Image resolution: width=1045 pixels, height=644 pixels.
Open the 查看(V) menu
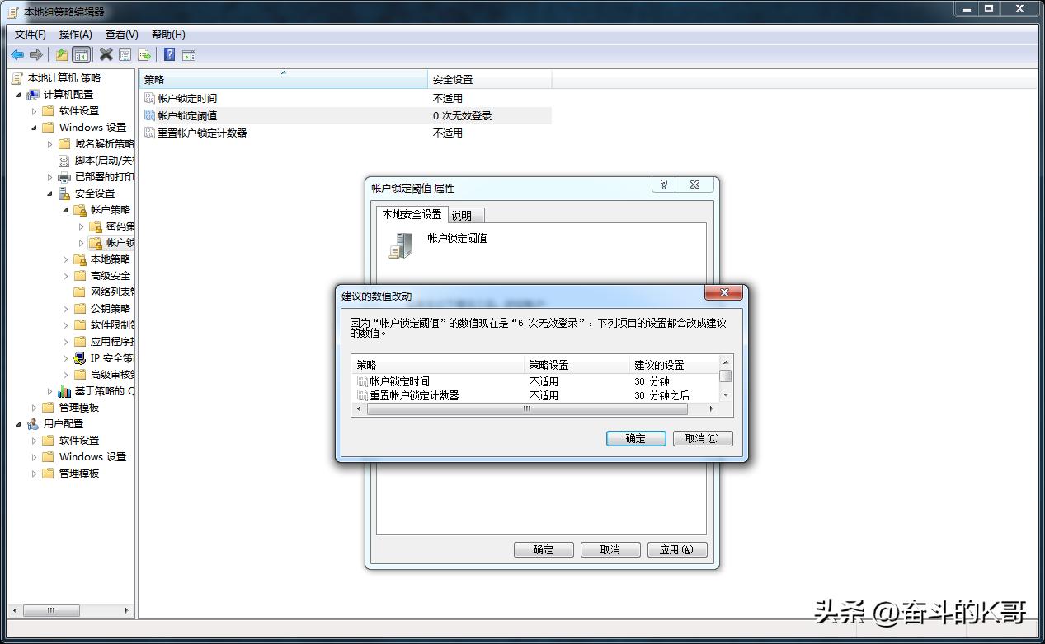coord(120,34)
